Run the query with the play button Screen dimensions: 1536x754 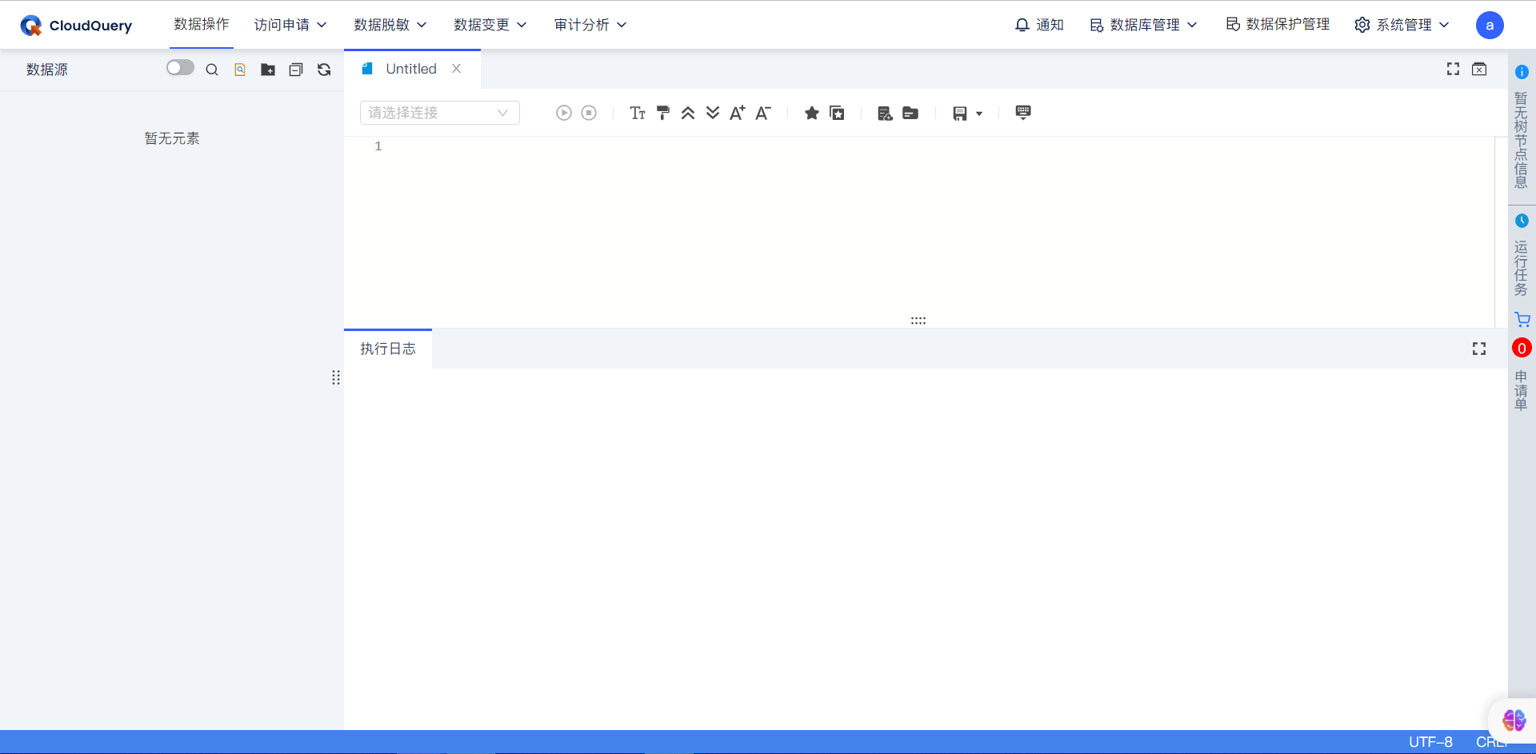[564, 113]
